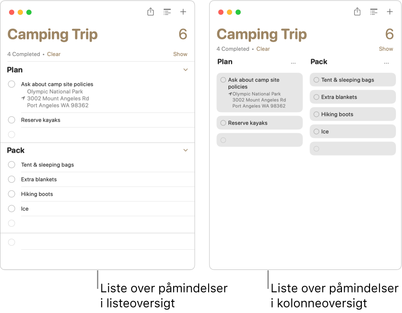The image size is (402, 313).
Task: Tick Extra blankets circle in column view
Action: (317, 97)
